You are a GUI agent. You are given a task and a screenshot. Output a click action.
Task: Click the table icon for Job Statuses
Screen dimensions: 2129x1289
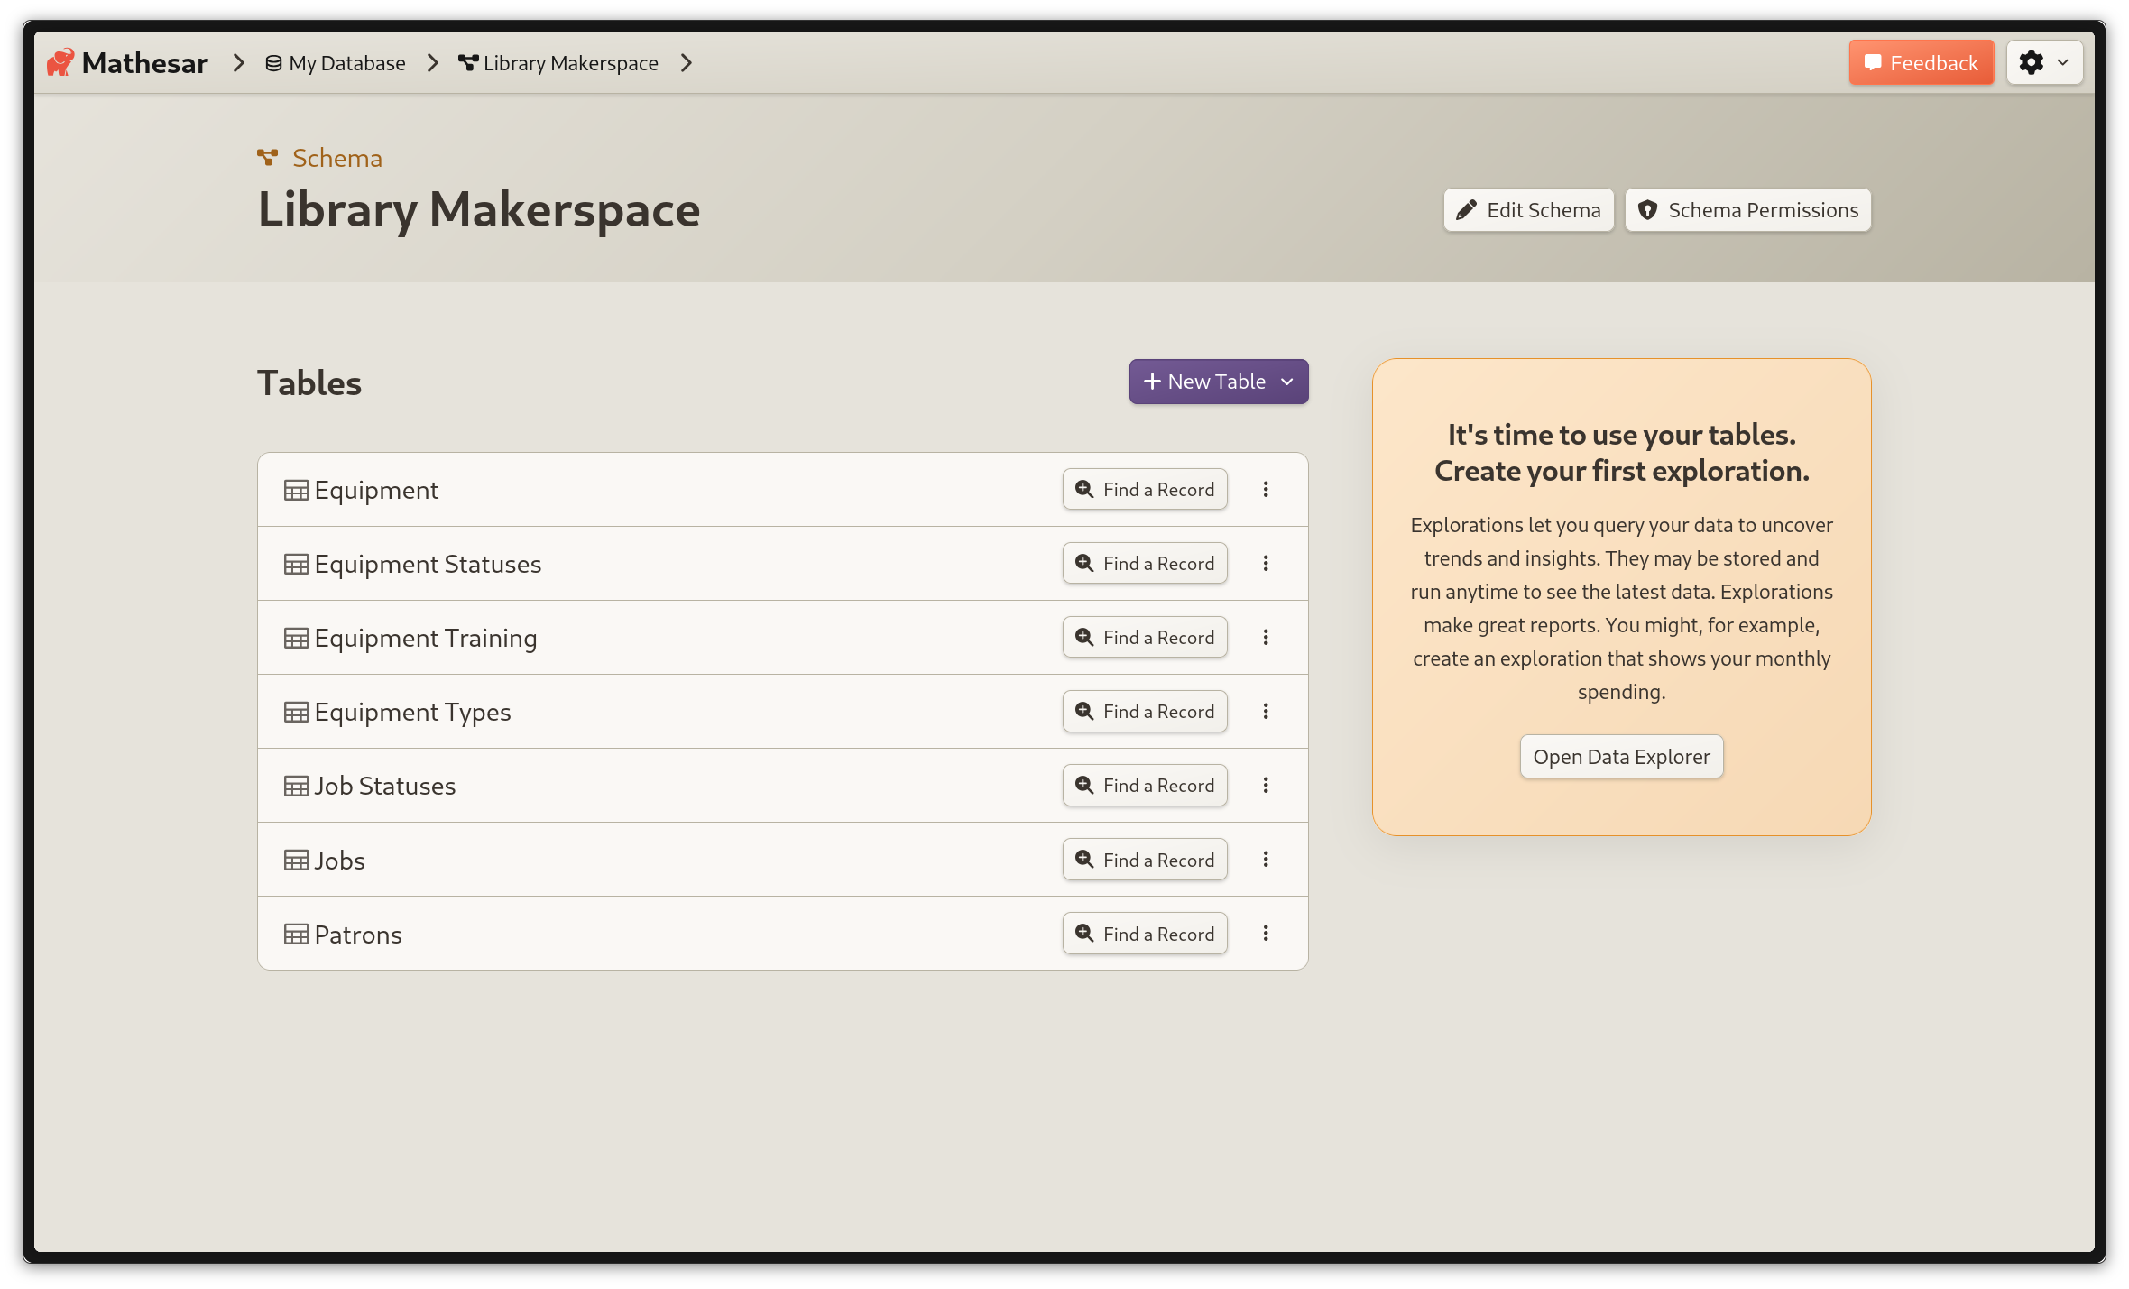[296, 786]
